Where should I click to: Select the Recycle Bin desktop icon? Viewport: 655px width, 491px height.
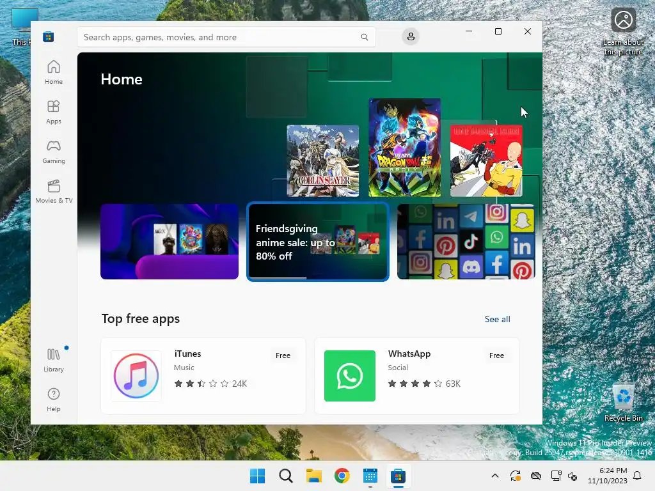coord(623,403)
